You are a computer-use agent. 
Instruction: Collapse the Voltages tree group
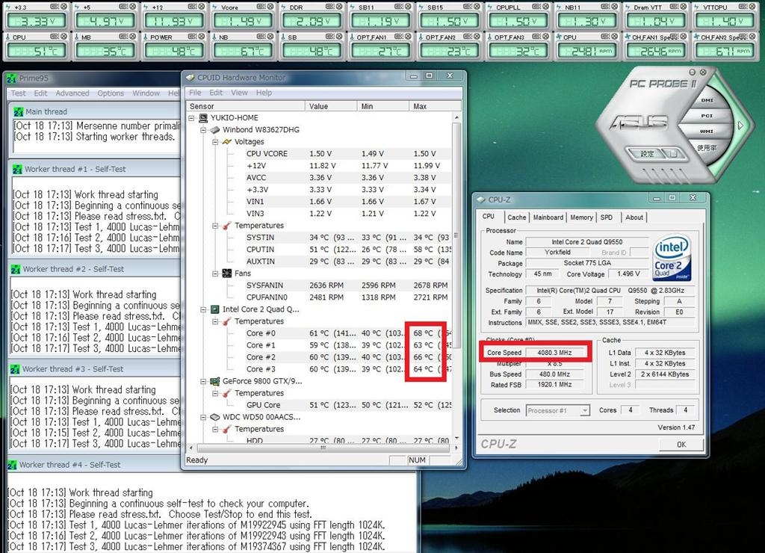pyautogui.click(x=215, y=142)
